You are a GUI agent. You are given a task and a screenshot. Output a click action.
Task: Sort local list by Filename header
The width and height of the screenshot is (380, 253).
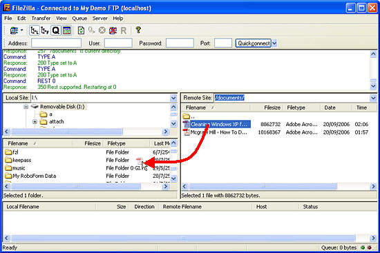pyautogui.click(x=38, y=143)
